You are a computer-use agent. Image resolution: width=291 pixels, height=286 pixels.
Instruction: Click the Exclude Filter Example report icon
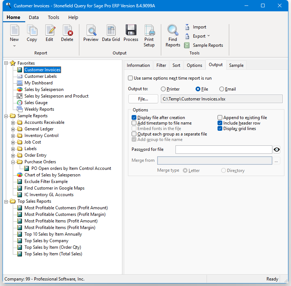click(20, 182)
